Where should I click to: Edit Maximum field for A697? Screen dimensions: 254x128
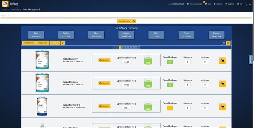pos(205,62)
